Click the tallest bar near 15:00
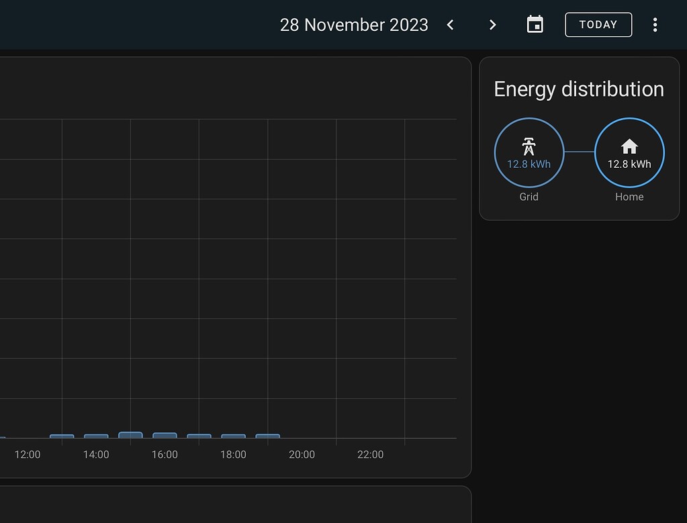The width and height of the screenshot is (687, 523). (131, 435)
